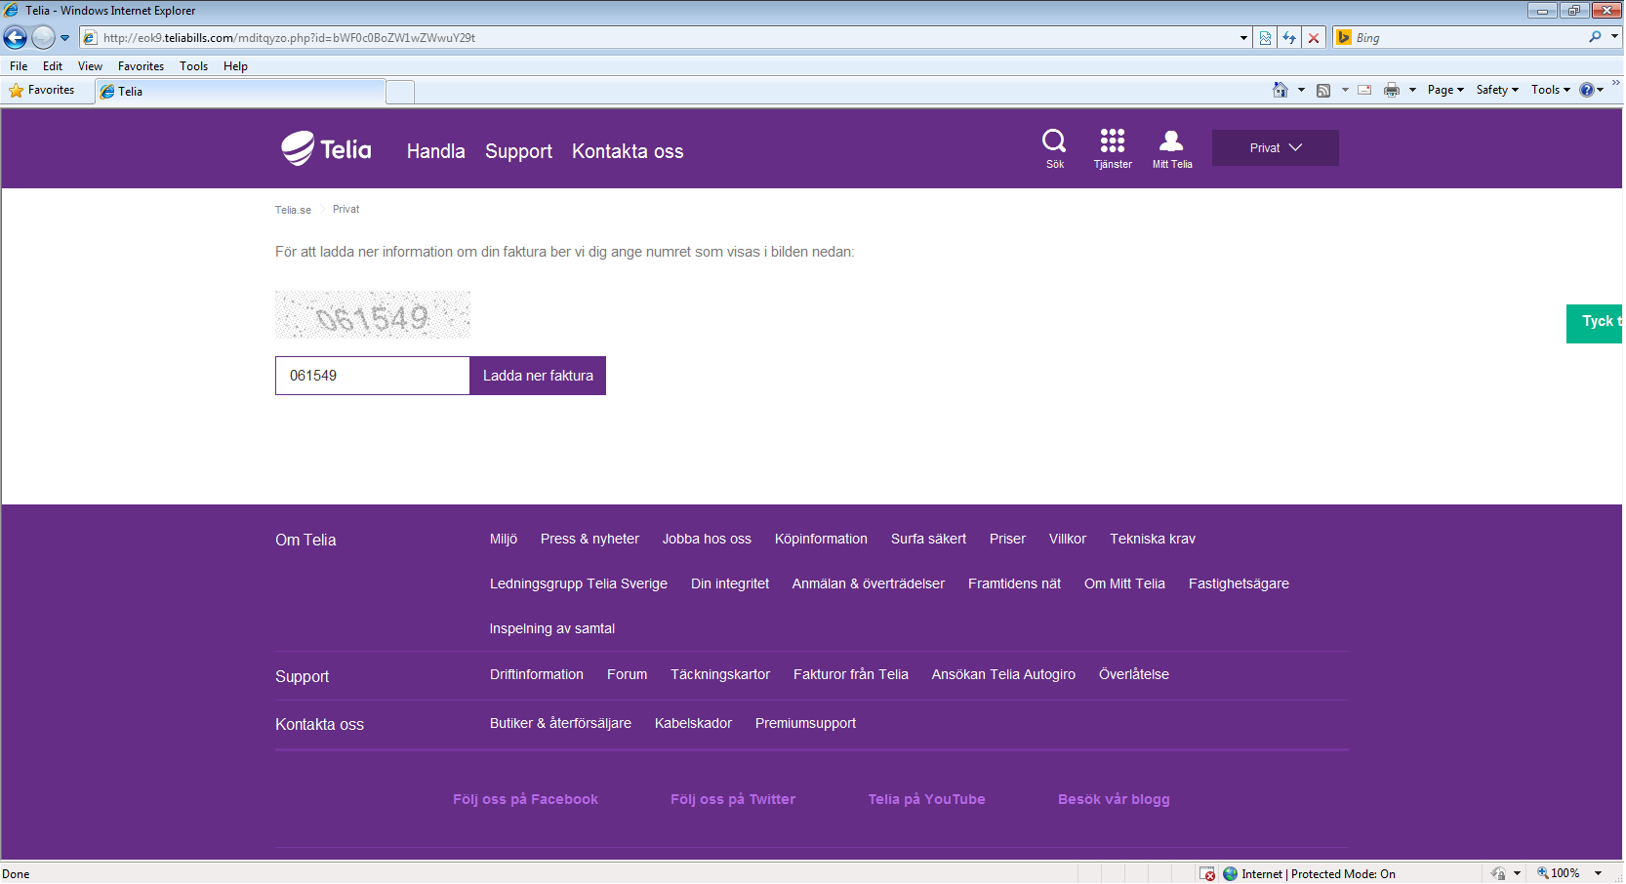Click the Print icon in command bar
The height and width of the screenshot is (884, 1626).
(1392, 90)
